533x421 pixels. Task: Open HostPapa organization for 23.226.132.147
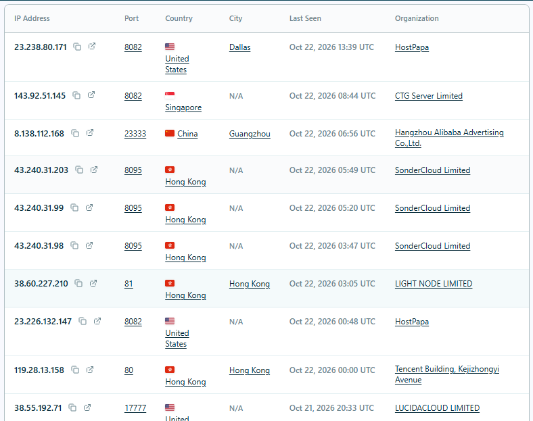click(412, 322)
